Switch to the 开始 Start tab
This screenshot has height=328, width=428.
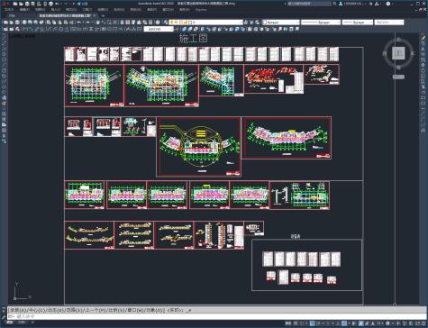click(12, 15)
